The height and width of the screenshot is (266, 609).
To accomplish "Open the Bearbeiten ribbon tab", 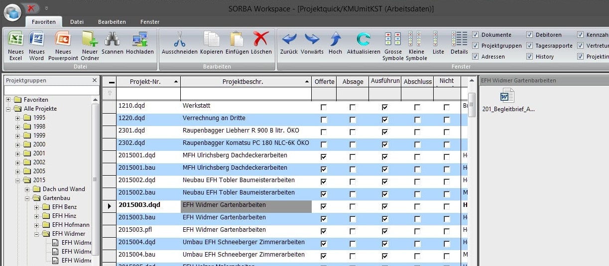I will (112, 22).
